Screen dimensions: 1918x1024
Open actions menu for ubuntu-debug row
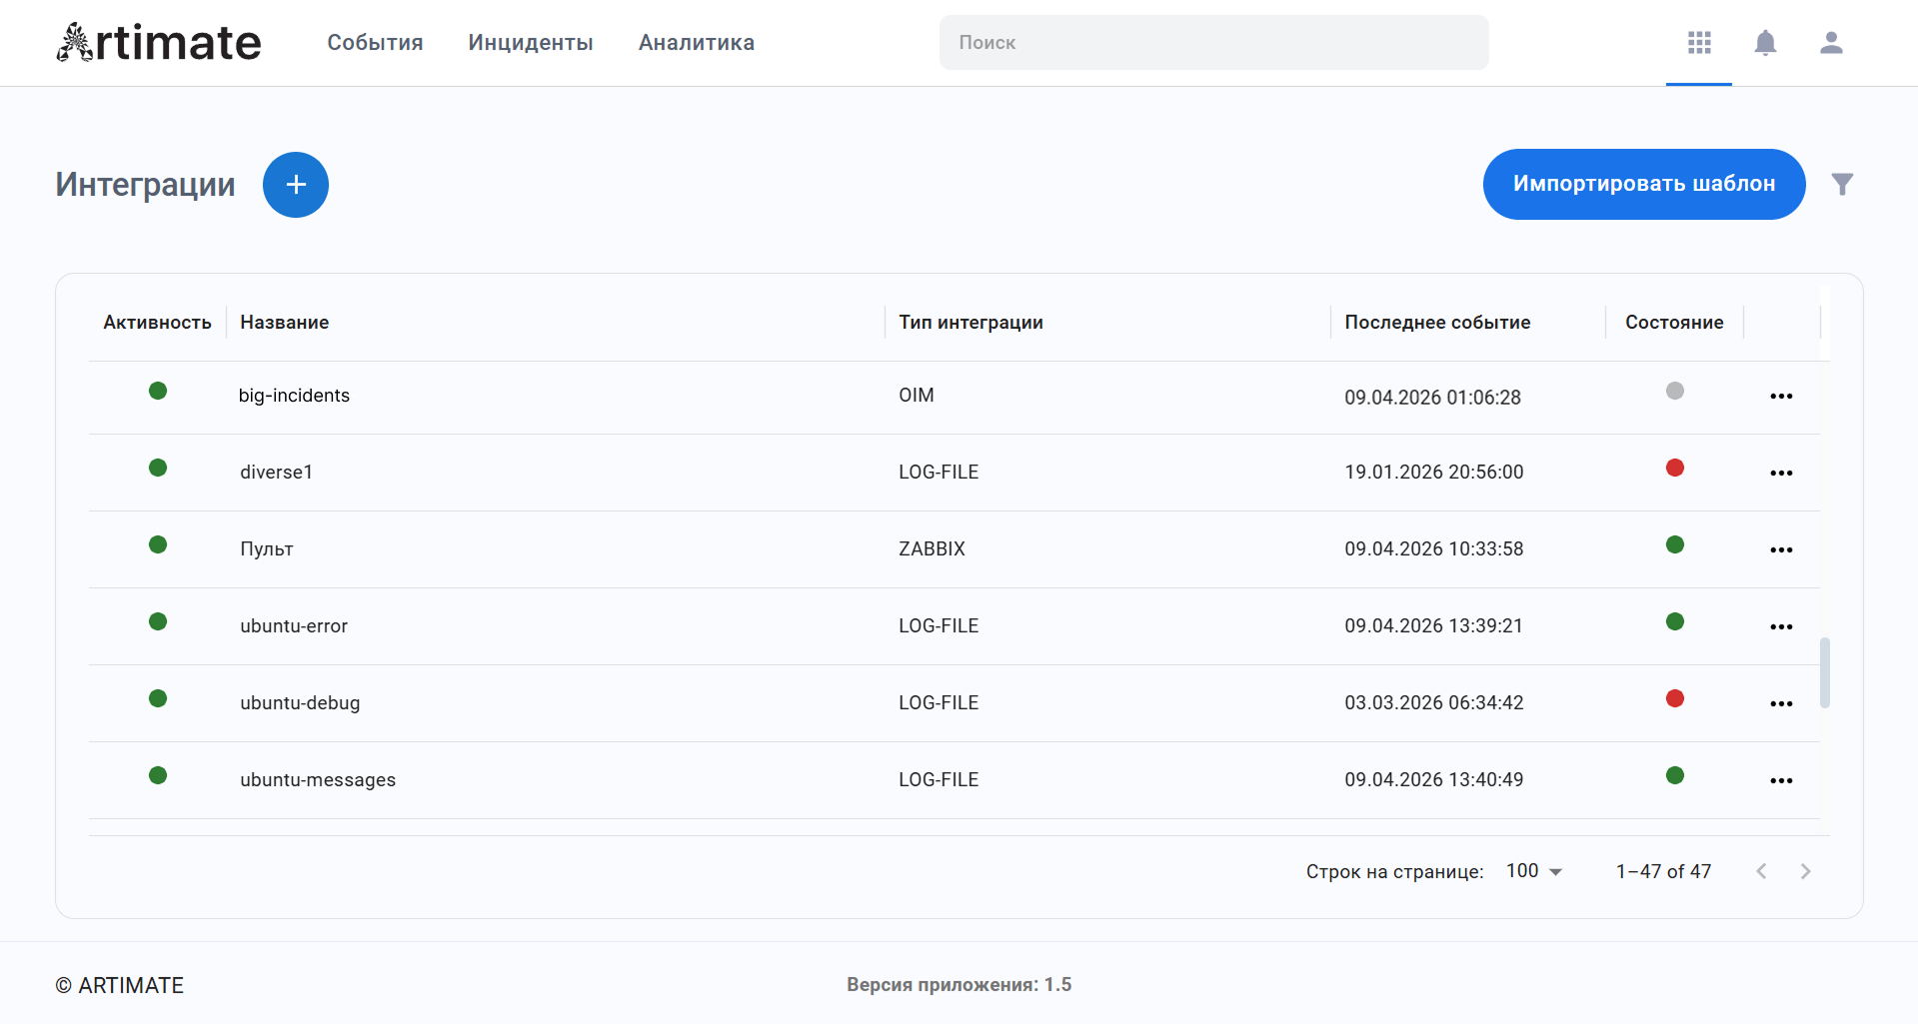[1781, 704]
